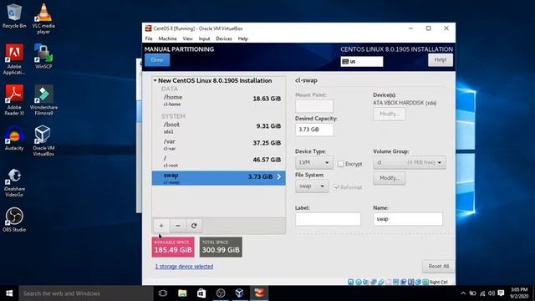Click the Action Center notification icon
Image resolution: width=535 pixels, height=301 pixels.
point(501,293)
